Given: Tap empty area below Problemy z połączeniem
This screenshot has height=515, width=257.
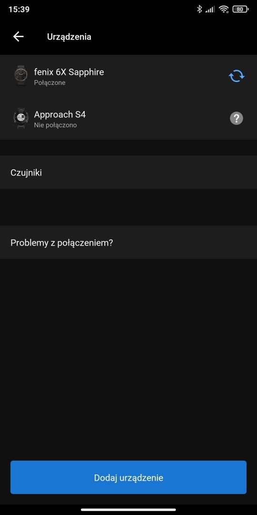Looking at the screenshot, I should tap(128, 358).
